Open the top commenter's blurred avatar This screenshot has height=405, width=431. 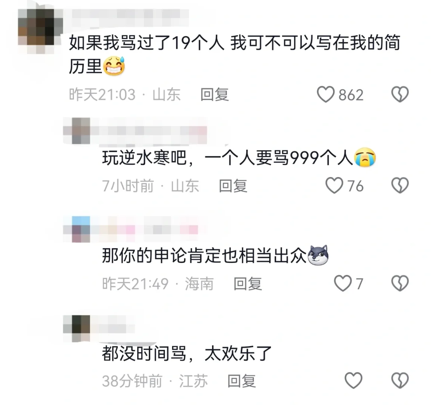click(40, 31)
